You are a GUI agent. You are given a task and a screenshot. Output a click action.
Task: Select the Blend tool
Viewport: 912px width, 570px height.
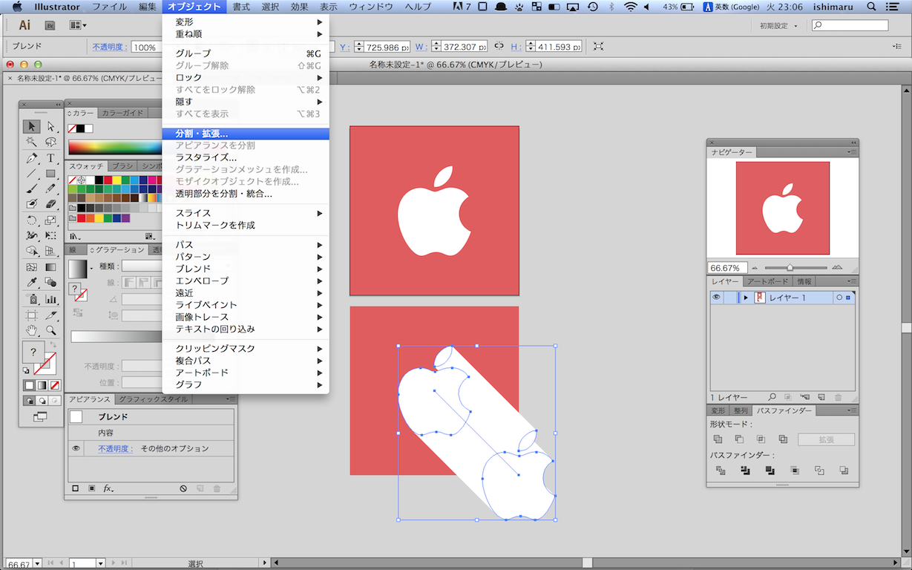point(50,282)
